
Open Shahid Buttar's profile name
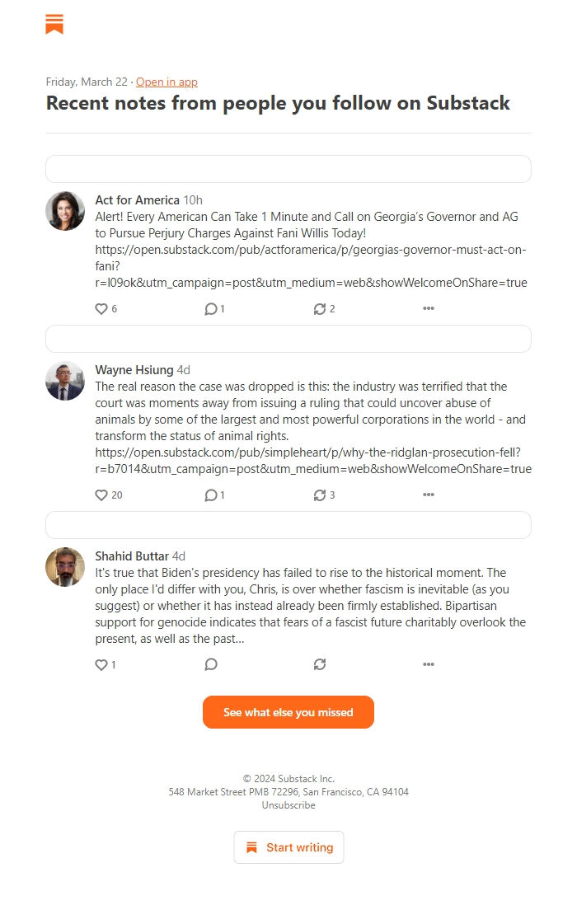(x=129, y=556)
